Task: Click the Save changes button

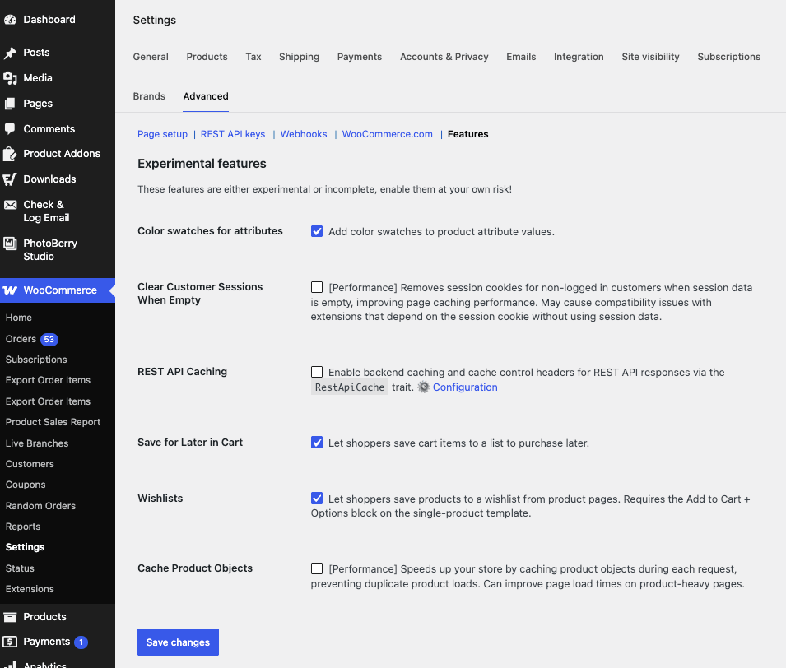Action: pos(178,642)
